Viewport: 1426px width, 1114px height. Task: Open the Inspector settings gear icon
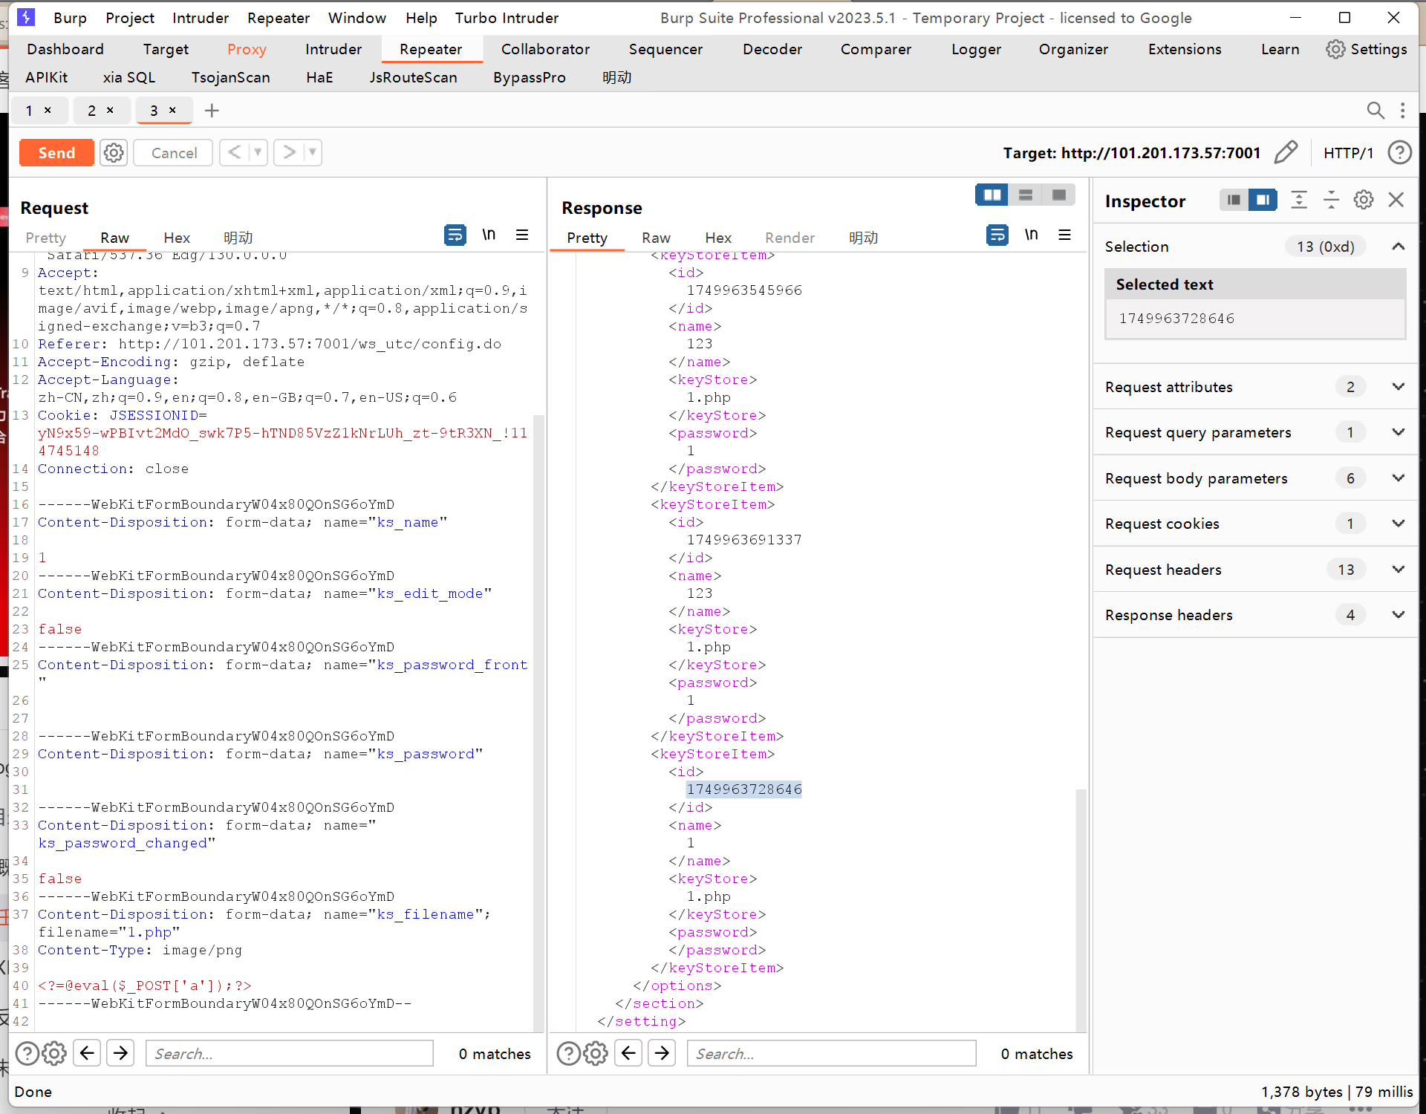click(x=1363, y=200)
